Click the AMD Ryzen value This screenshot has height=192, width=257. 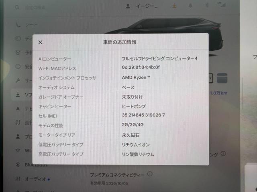click(x=136, y=77)
